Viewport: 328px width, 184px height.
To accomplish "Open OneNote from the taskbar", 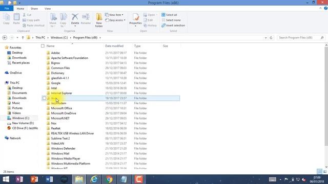I will pyautogui.click(x=19, y=179).
